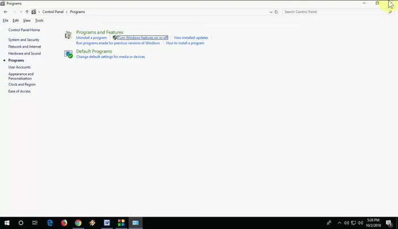Open the People icon in system tray
Viewport: 398px width, 229px height.
[329, 223]
